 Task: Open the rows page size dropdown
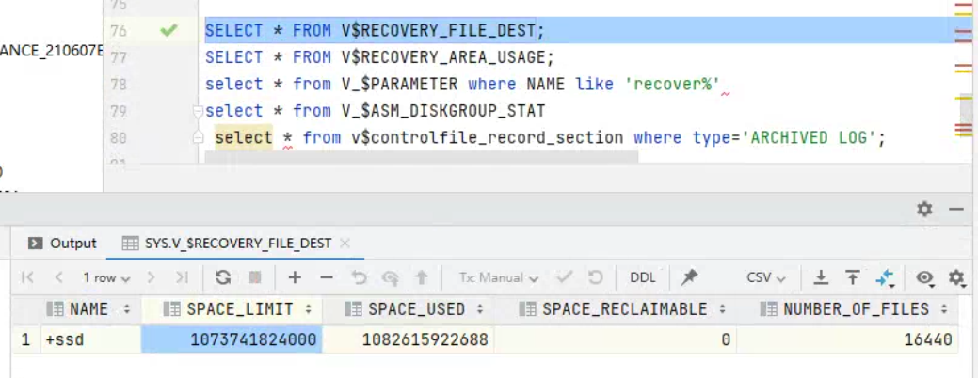[106, 278]
